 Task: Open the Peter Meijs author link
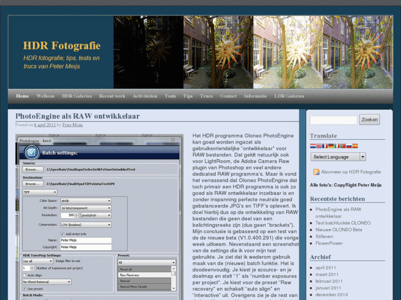pyautogui.click(x=72, y=125)
